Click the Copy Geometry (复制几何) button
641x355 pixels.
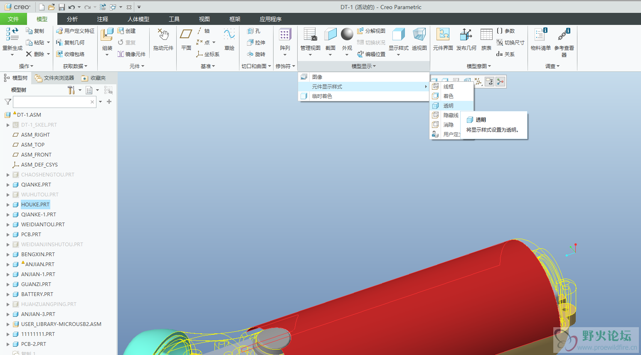[x=70, y=42]
